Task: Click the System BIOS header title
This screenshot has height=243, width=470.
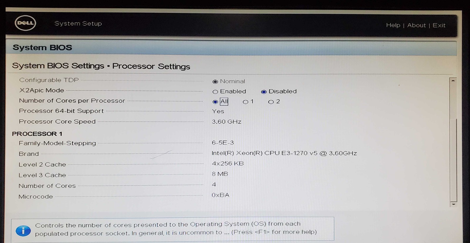Action: pyautogui.click(x=42, y=48)
